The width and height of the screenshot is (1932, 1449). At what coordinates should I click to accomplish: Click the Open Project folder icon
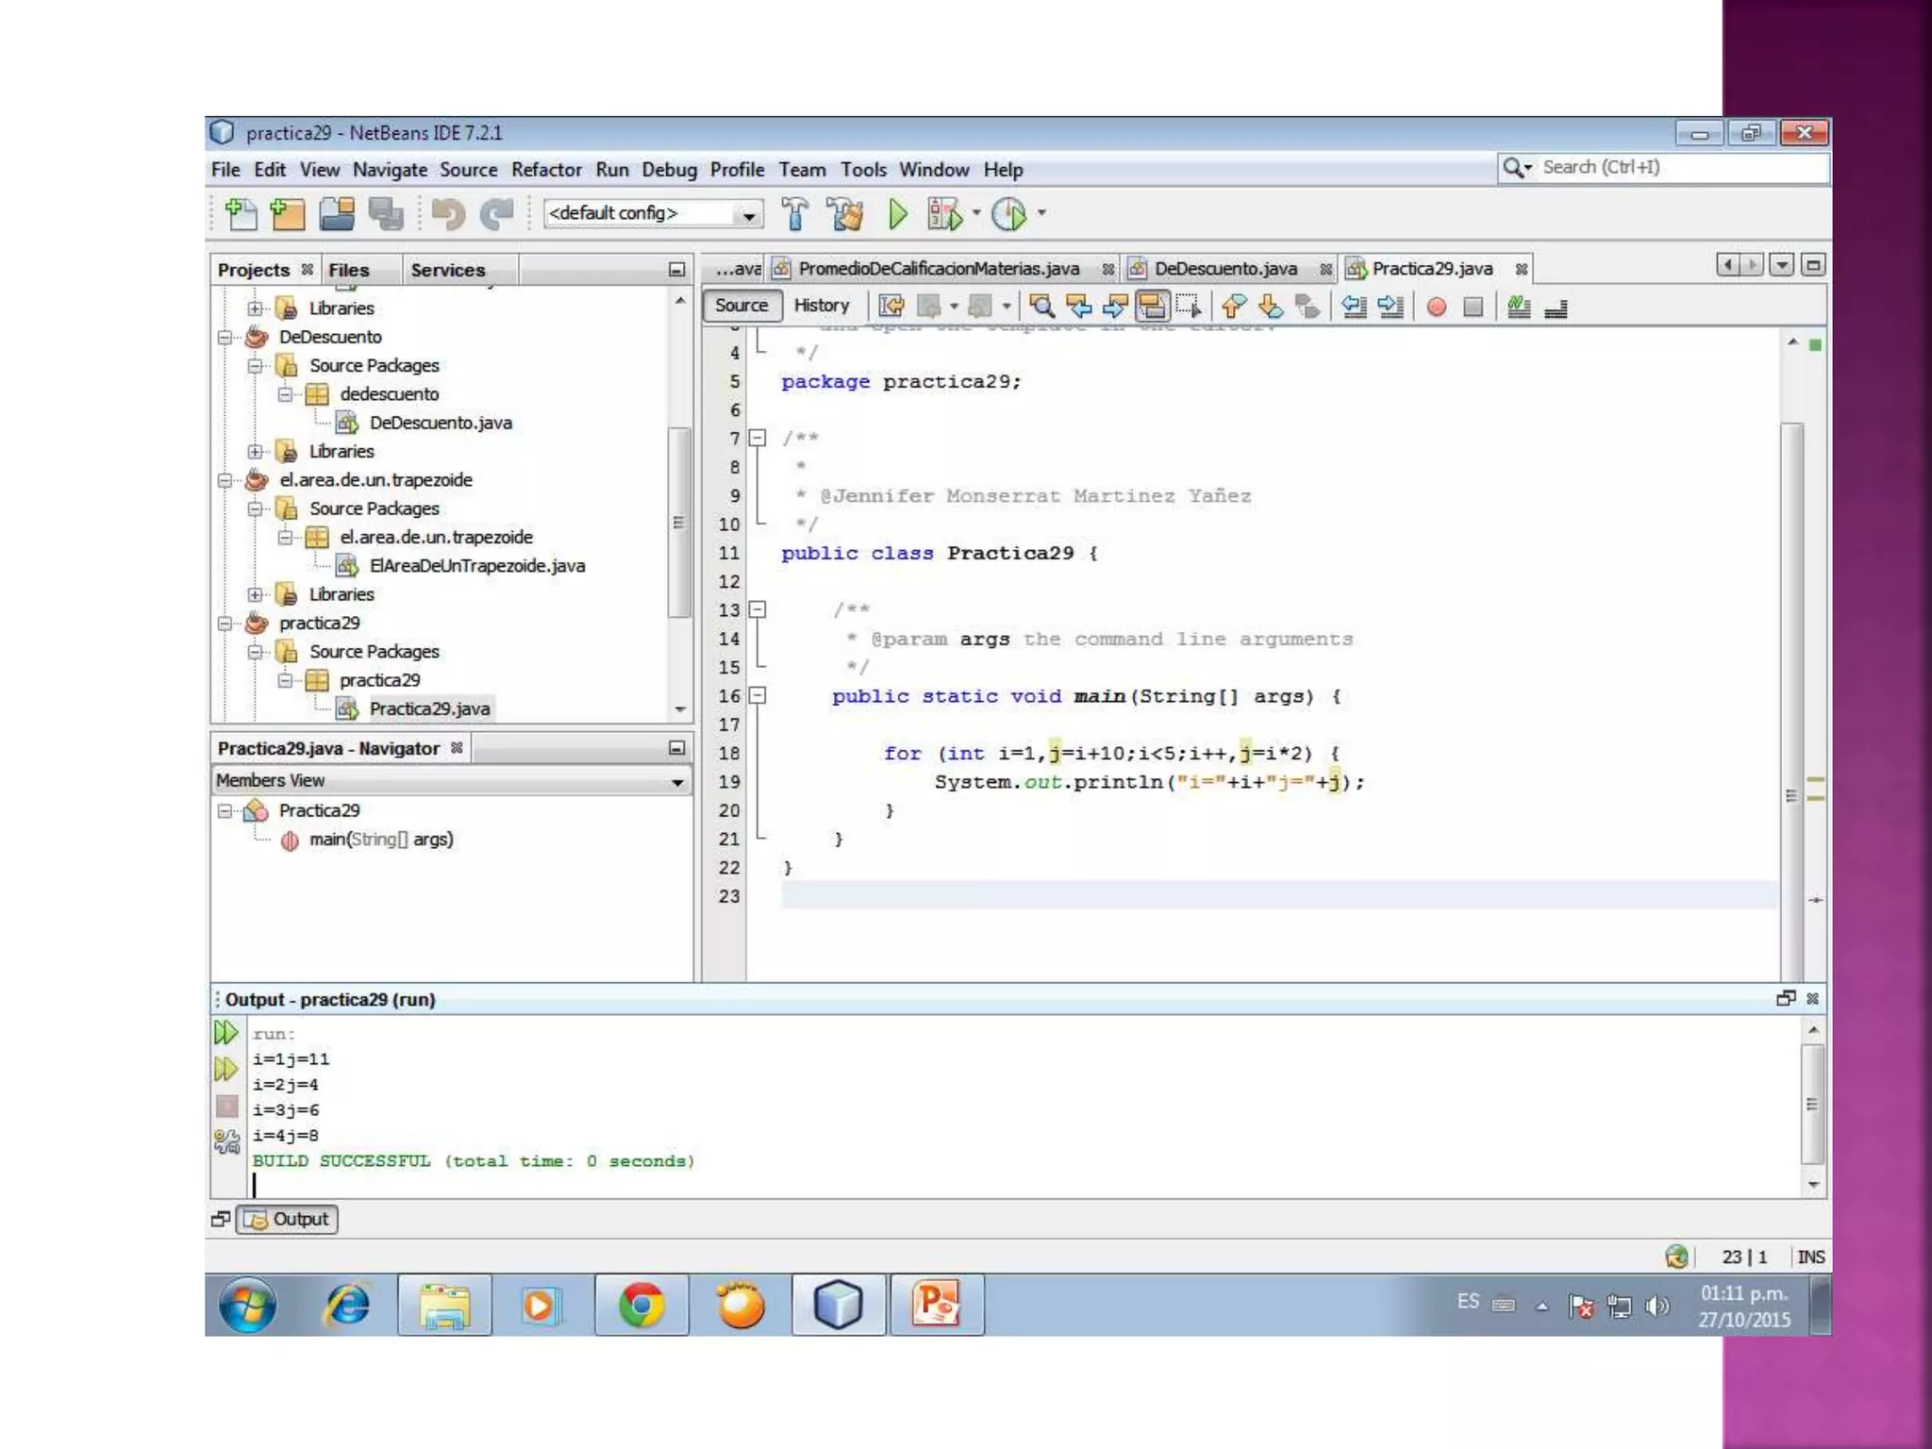point(337,214)
